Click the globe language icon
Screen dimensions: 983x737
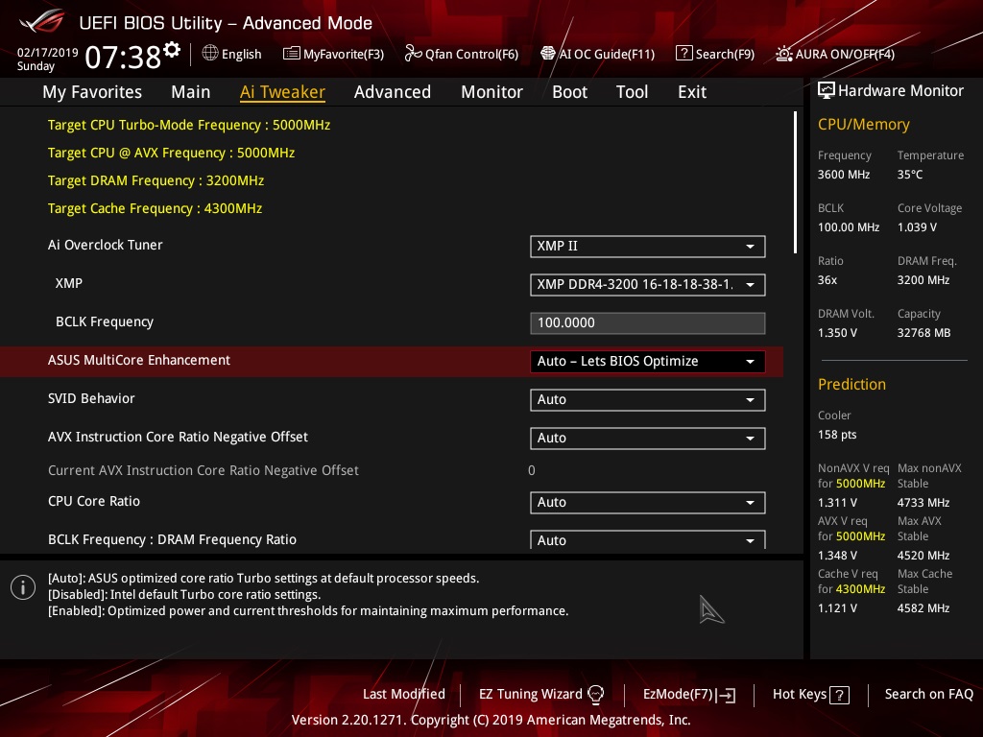pos(210,54)
